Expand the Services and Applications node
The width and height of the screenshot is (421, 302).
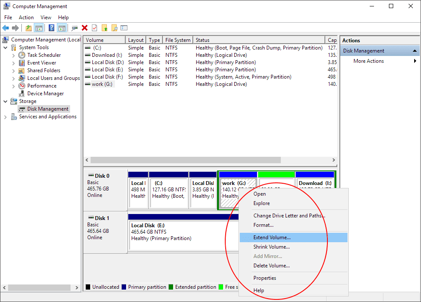point(6,117)
